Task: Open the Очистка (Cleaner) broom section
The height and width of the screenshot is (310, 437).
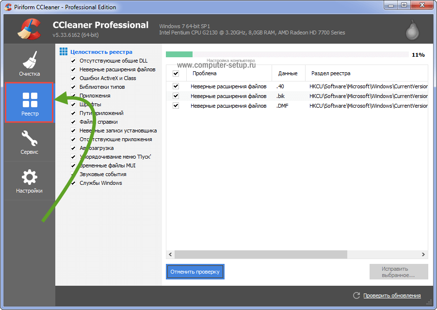Action: (30, 64)
